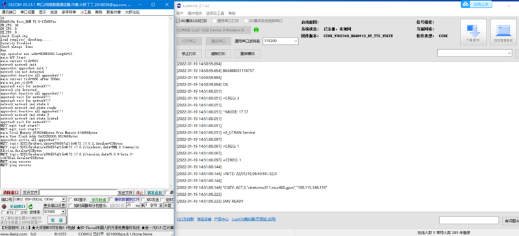Open empty combo box above Luatools log
Image resolution: width=519 pixels, height=236 pixels.
475,53
